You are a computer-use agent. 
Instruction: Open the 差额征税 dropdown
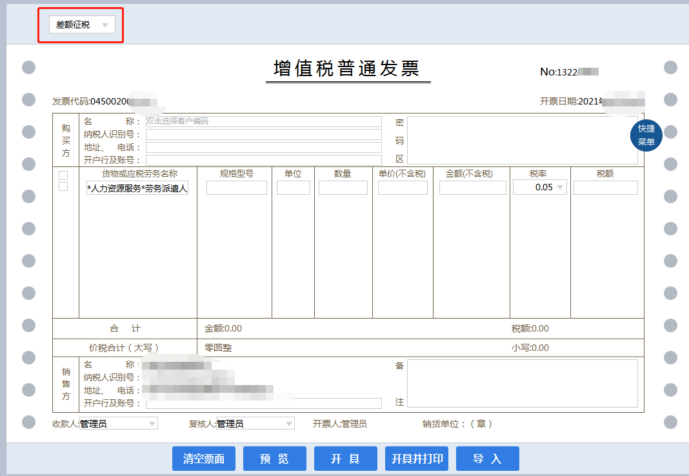tap(82, 25)
